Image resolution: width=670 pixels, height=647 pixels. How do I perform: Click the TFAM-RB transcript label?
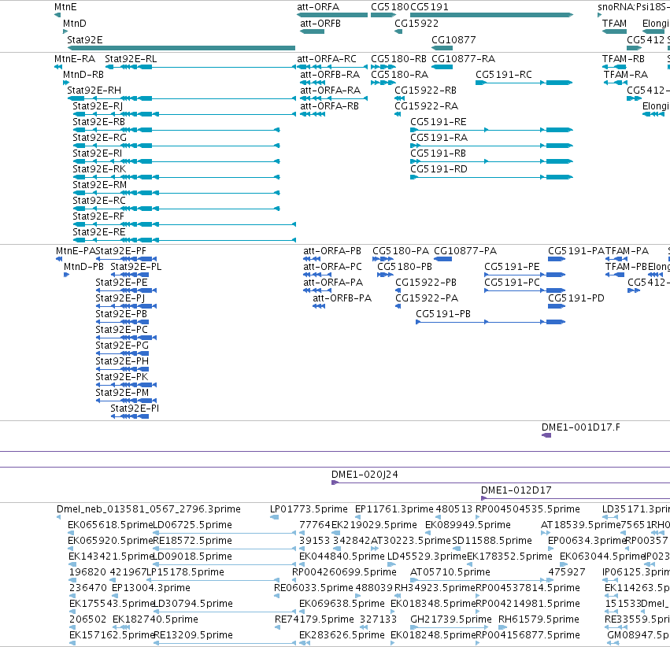[624, 58]
